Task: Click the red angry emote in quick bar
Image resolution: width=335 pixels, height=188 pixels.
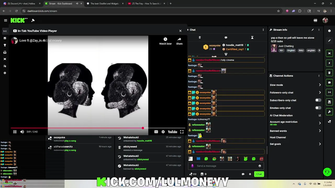Action: tap(261, 159)
